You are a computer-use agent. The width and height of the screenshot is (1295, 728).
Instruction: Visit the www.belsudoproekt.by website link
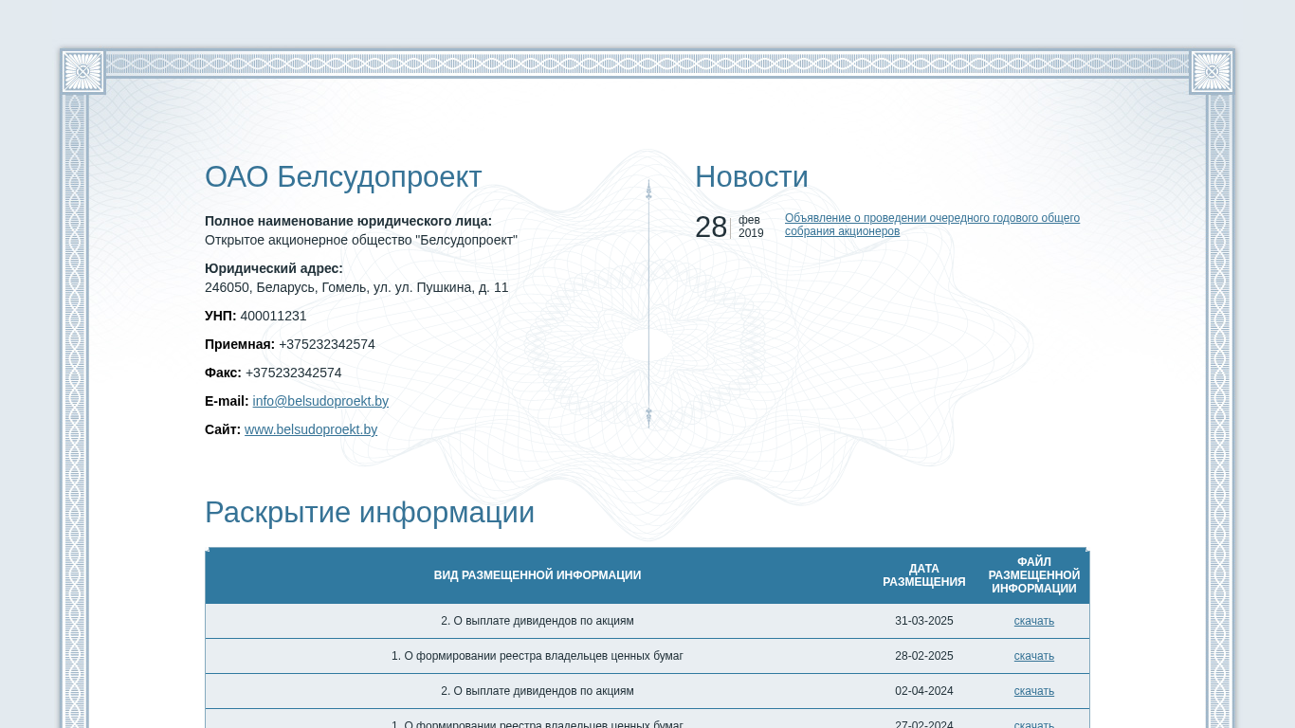311,429
